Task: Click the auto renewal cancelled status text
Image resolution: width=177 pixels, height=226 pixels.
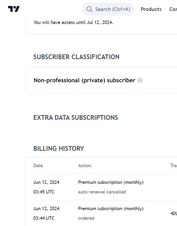Action: pyautogui.click(x=102, y=192)
